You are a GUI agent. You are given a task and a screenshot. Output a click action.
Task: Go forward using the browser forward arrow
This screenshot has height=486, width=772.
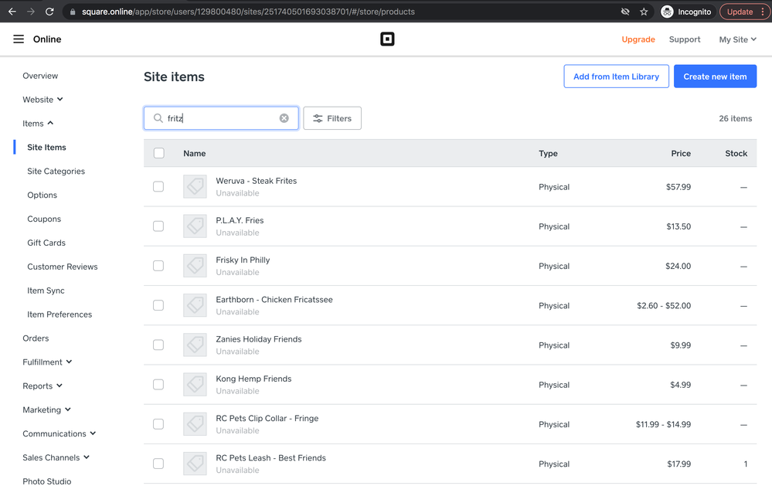tap(31, 12)
